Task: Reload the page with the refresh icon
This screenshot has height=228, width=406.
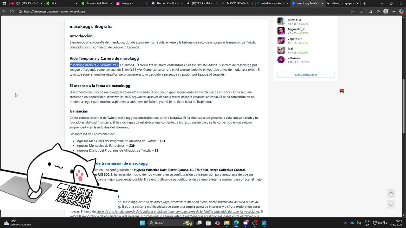Action: 12,11
